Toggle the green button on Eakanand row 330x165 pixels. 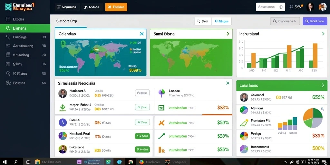(x=142, y=150)
